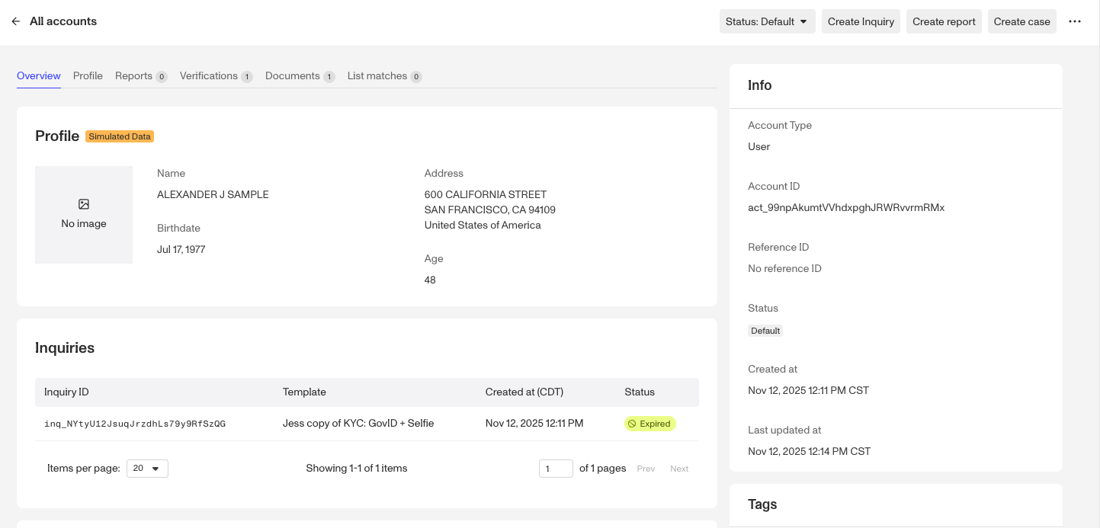The height and width of the screenshot is (528, 1100).
Task: Click the Create Inquiry button
Action: coord(861,21)
